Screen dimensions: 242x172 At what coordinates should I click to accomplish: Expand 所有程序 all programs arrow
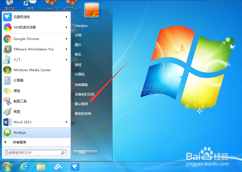pos(5,142)
